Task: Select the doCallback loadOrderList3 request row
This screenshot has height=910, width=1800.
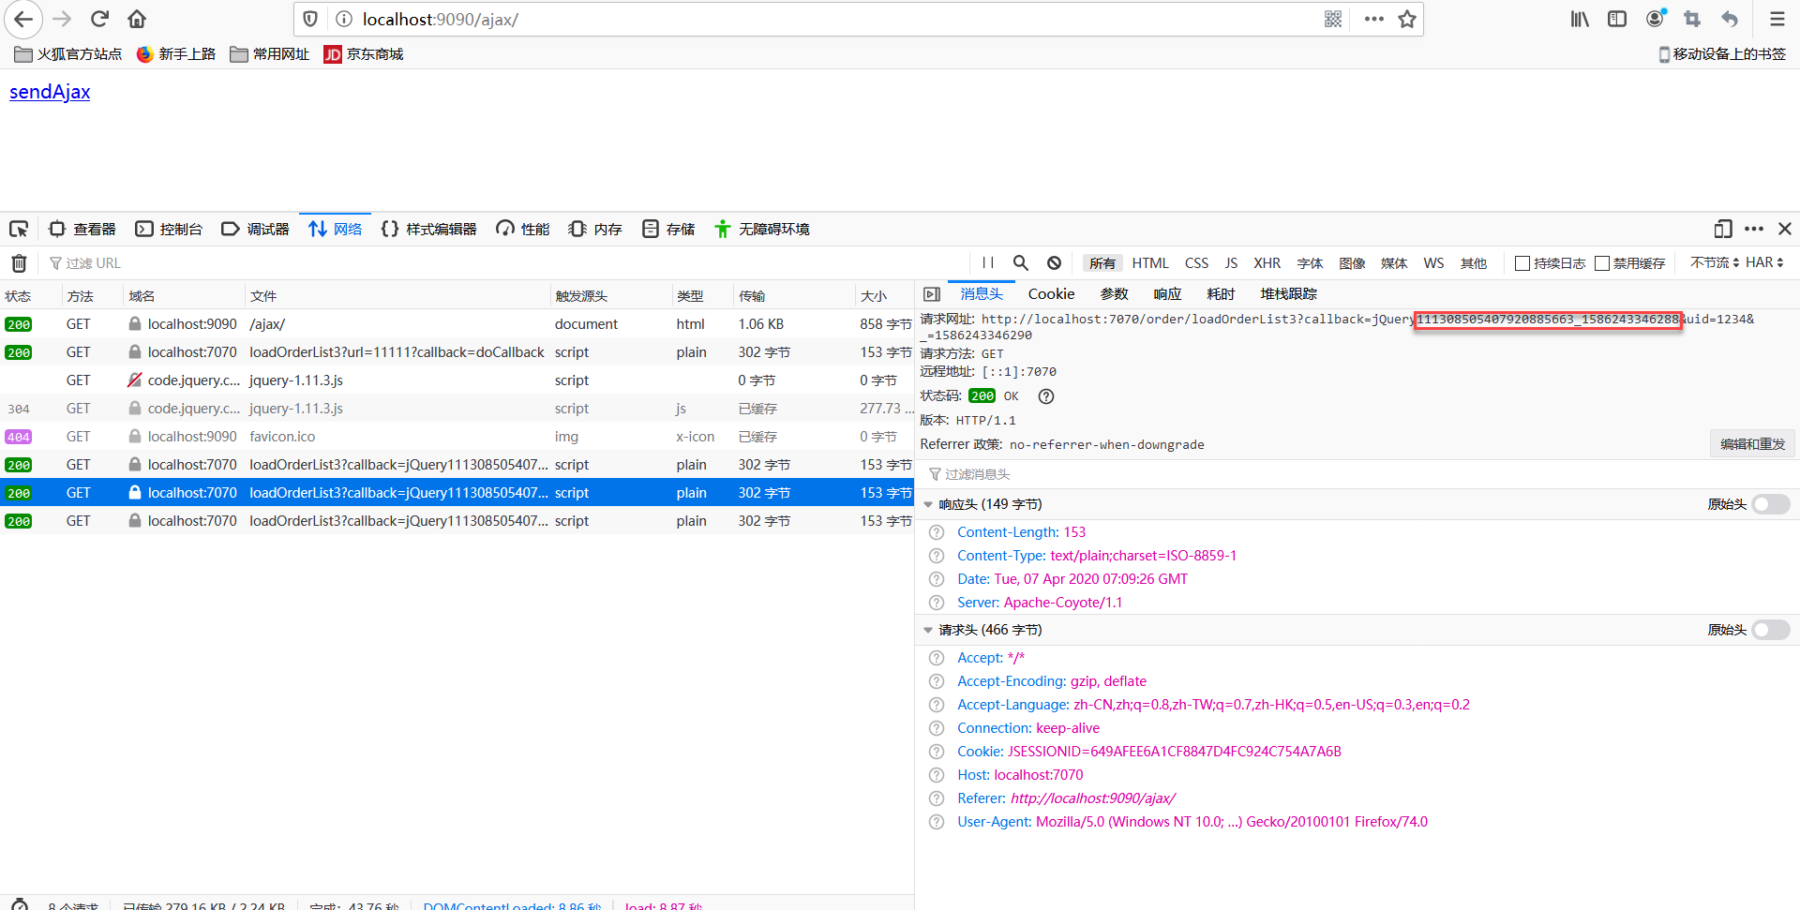Action: click(457, 352)
